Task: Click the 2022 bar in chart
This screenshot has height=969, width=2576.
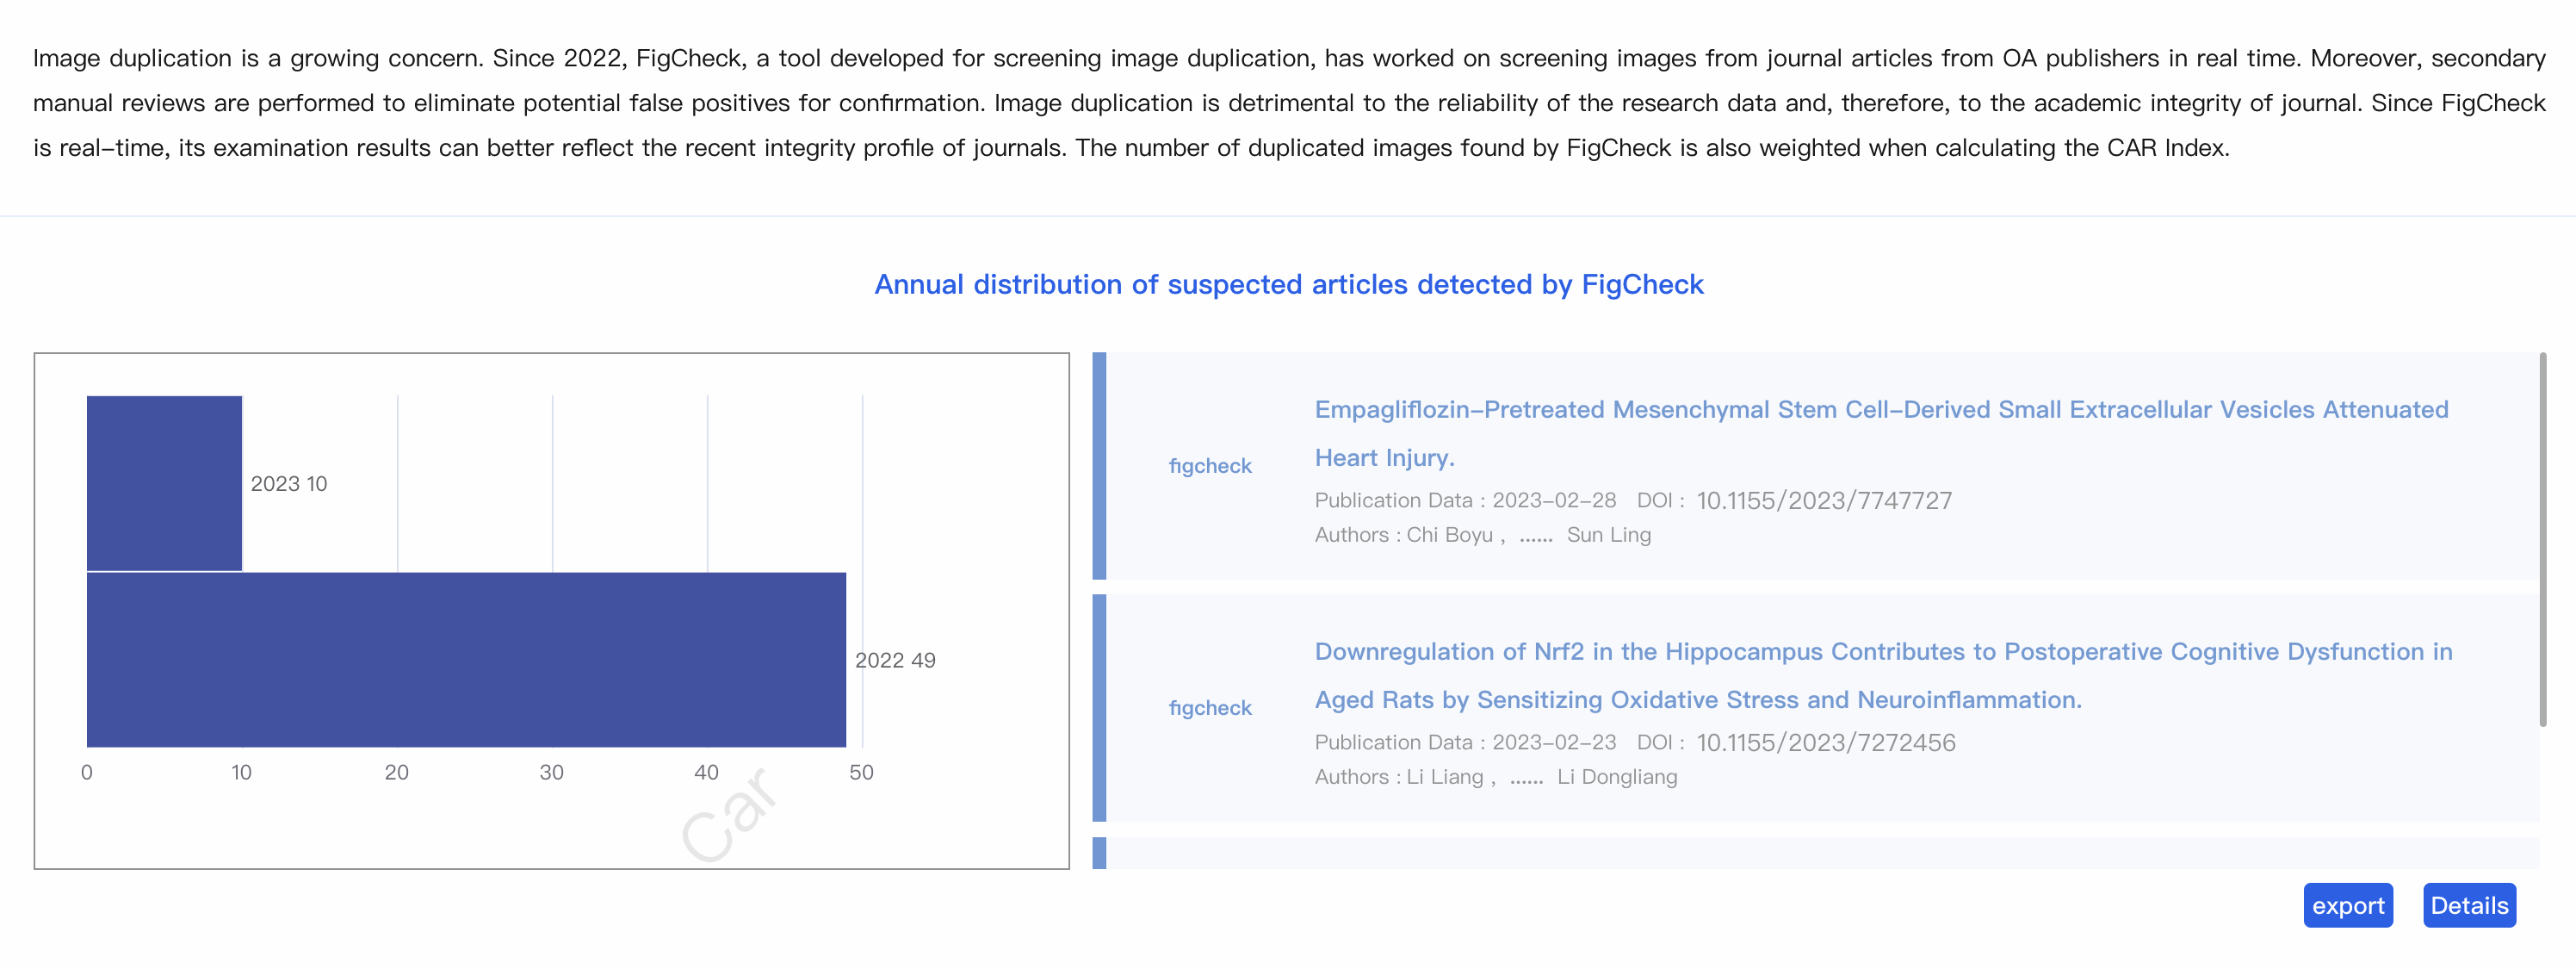Action: (466, 660)
